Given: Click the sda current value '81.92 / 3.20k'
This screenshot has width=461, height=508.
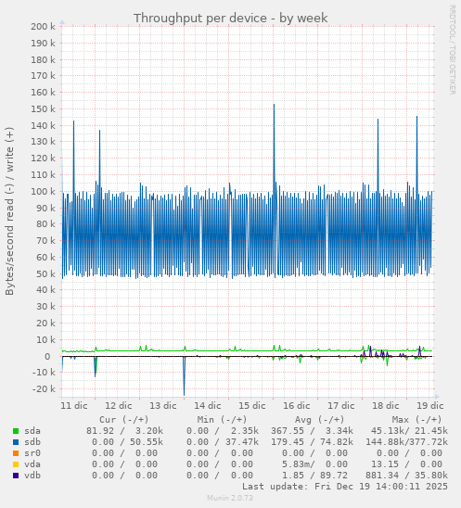Looking at the screenshot, I should coord(125,431).
